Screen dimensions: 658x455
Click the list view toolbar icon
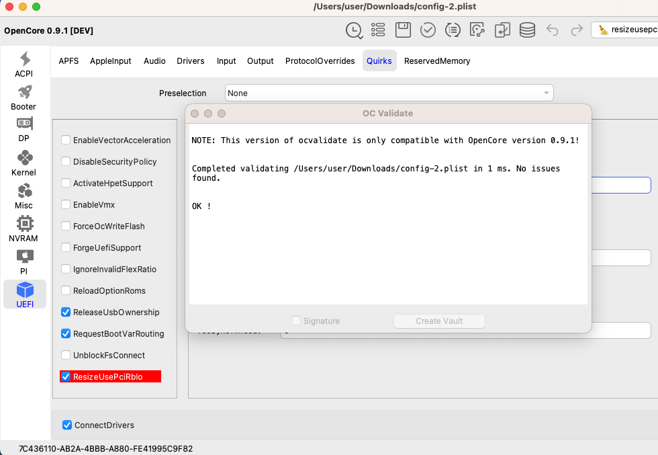[x=378, y=30]
